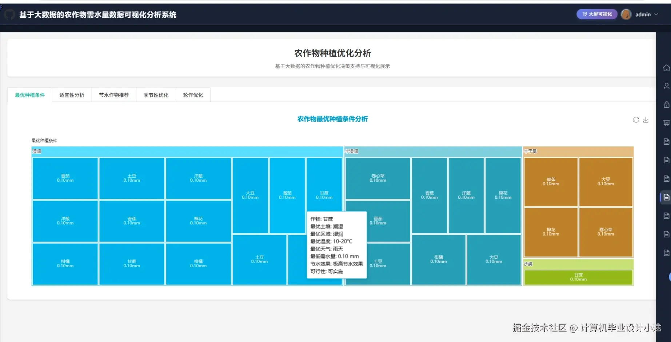Click the 农作物种植优化分析 page heading
The image size is (671, 342).
332,53
